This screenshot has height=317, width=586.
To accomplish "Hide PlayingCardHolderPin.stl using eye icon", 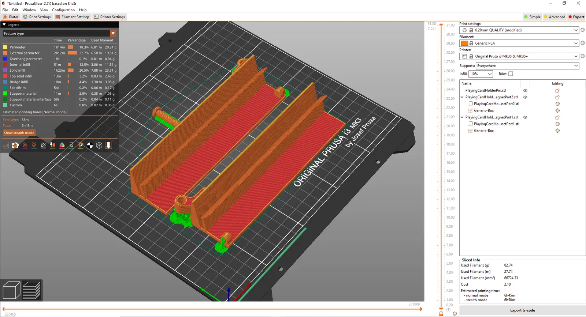I will pyautogui.click(x=525, y=90).
